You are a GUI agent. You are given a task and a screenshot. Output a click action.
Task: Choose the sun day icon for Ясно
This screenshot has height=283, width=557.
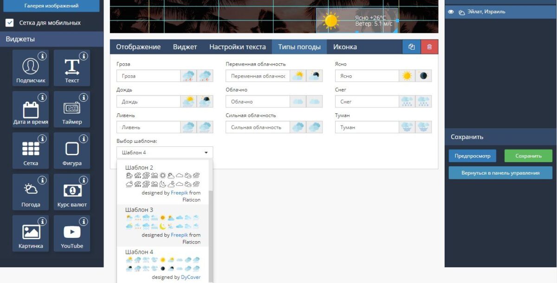(x=407, y=76)
